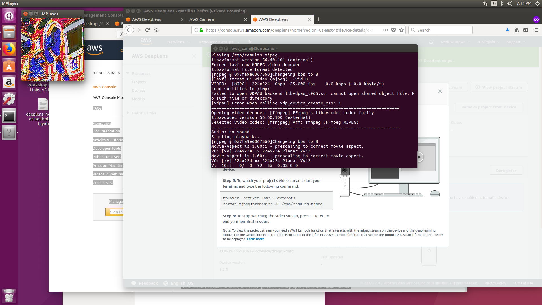The height and width of the screenshot is (305, 542).
Task: Open keyboard language En indicator
Action: point(494,3)
